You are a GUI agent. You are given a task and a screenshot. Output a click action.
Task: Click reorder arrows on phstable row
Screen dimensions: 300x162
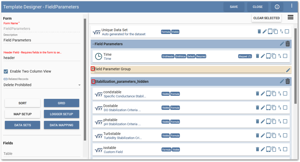click(280, 121)
